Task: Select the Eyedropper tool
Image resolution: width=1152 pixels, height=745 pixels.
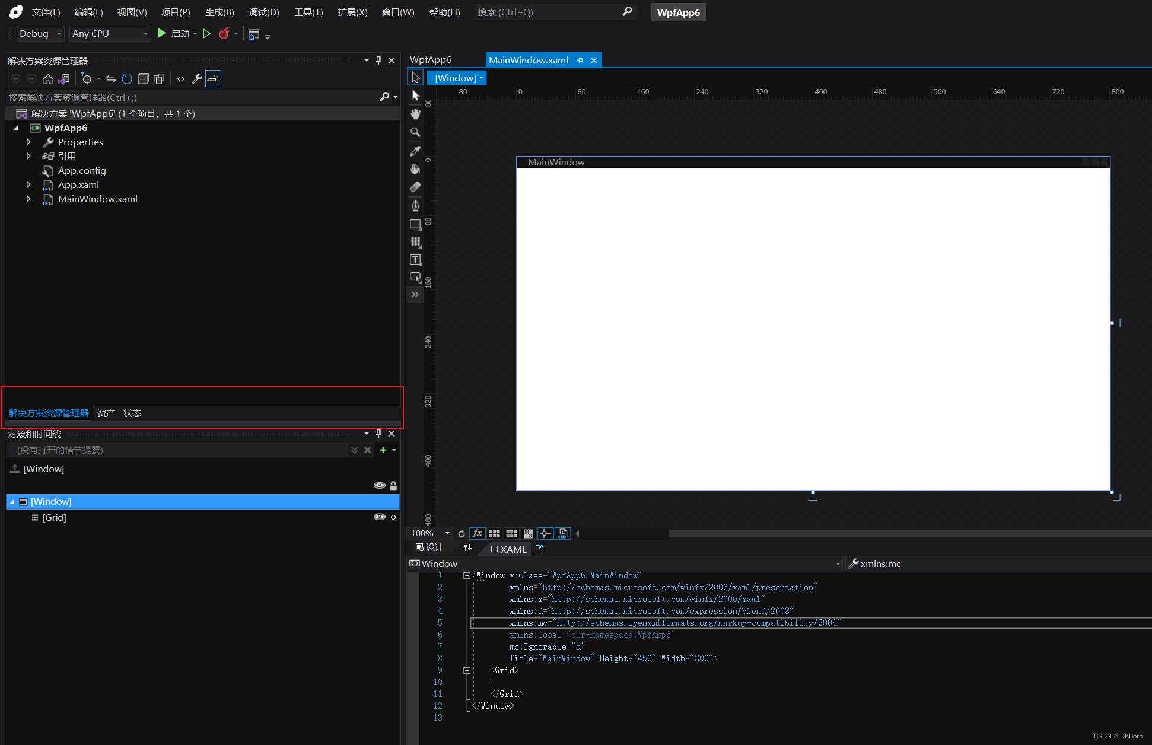Action: pyautogui.click(x=415, y=151)
